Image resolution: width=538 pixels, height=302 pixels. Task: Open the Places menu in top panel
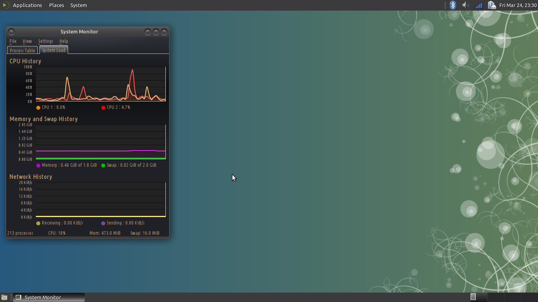(x=56, y=5)
